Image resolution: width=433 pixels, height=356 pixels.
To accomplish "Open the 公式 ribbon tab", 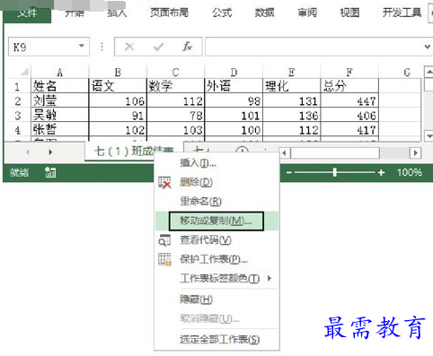I will pyautogui.click(x=222, y=13).
